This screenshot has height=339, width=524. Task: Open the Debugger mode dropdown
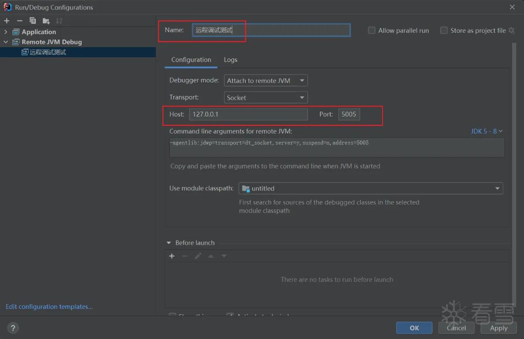(265, 80)
